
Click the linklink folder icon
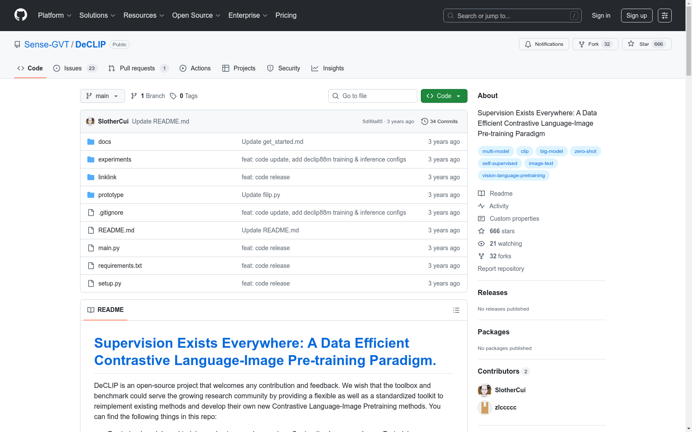tap(91, 177)
